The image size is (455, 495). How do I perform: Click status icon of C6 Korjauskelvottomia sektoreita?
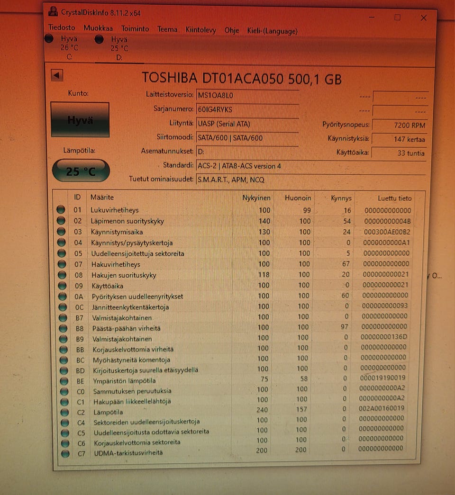tap(65, 443)
